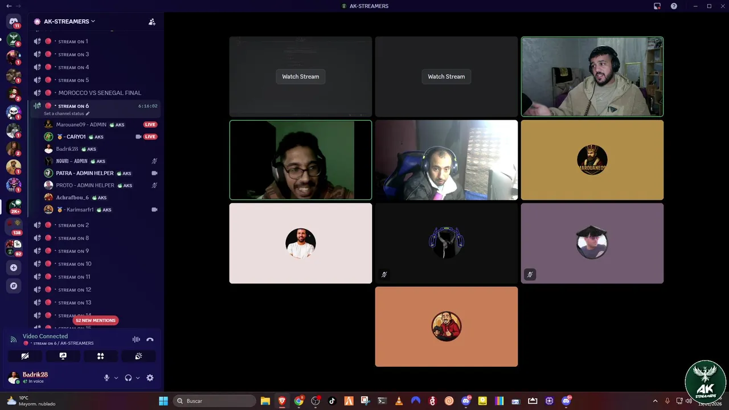Screen dimensions: 729x410
Task: Select PROTO - ADMIN HELPER in voice list
Action: pos(100,185)
